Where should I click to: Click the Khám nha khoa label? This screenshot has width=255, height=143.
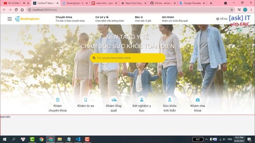(198, 108)
